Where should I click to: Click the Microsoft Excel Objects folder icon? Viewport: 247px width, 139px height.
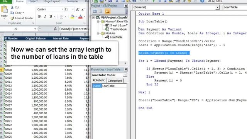coord(103,22)
